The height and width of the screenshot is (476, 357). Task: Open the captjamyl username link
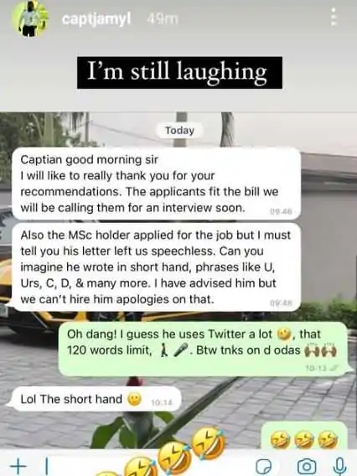(x=96, y=19)
